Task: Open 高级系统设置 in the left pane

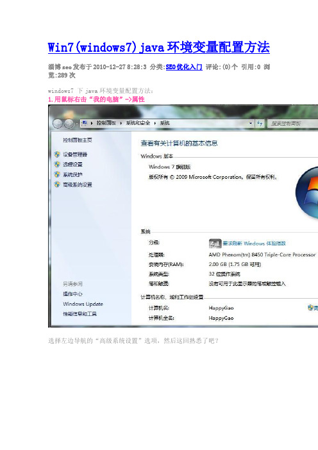Action: (x=78, y=185)
